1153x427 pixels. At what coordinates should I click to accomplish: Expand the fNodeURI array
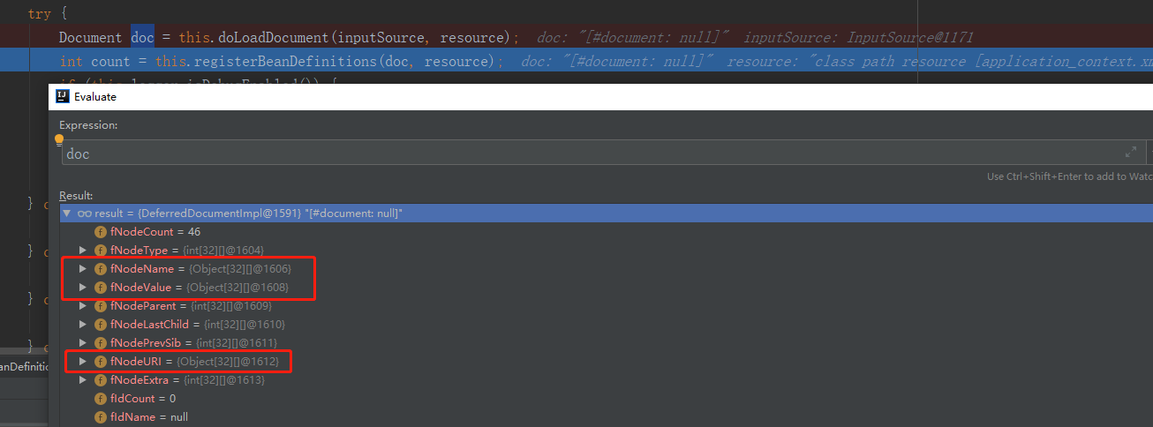tap(83, 361)
